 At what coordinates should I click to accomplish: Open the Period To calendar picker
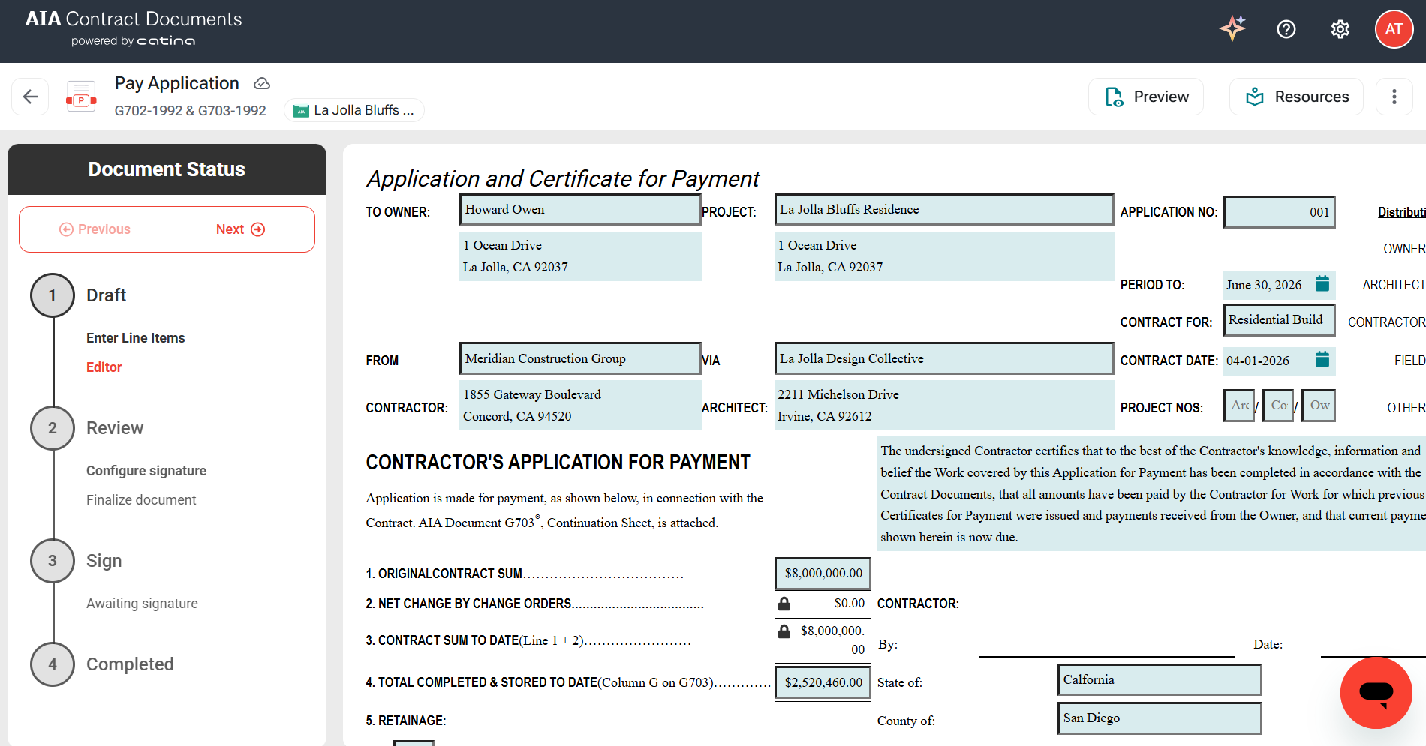pyautogui.click(x=1322, y=283)
